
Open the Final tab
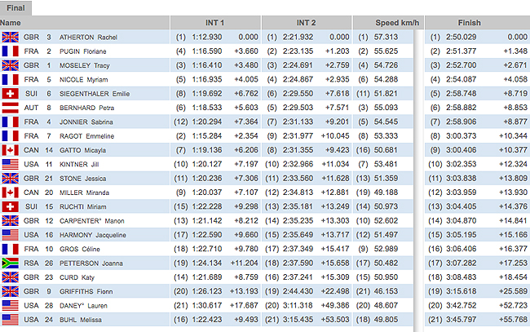click(16, 7)
